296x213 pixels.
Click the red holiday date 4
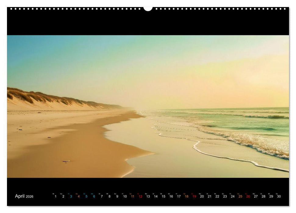(79, 197)
